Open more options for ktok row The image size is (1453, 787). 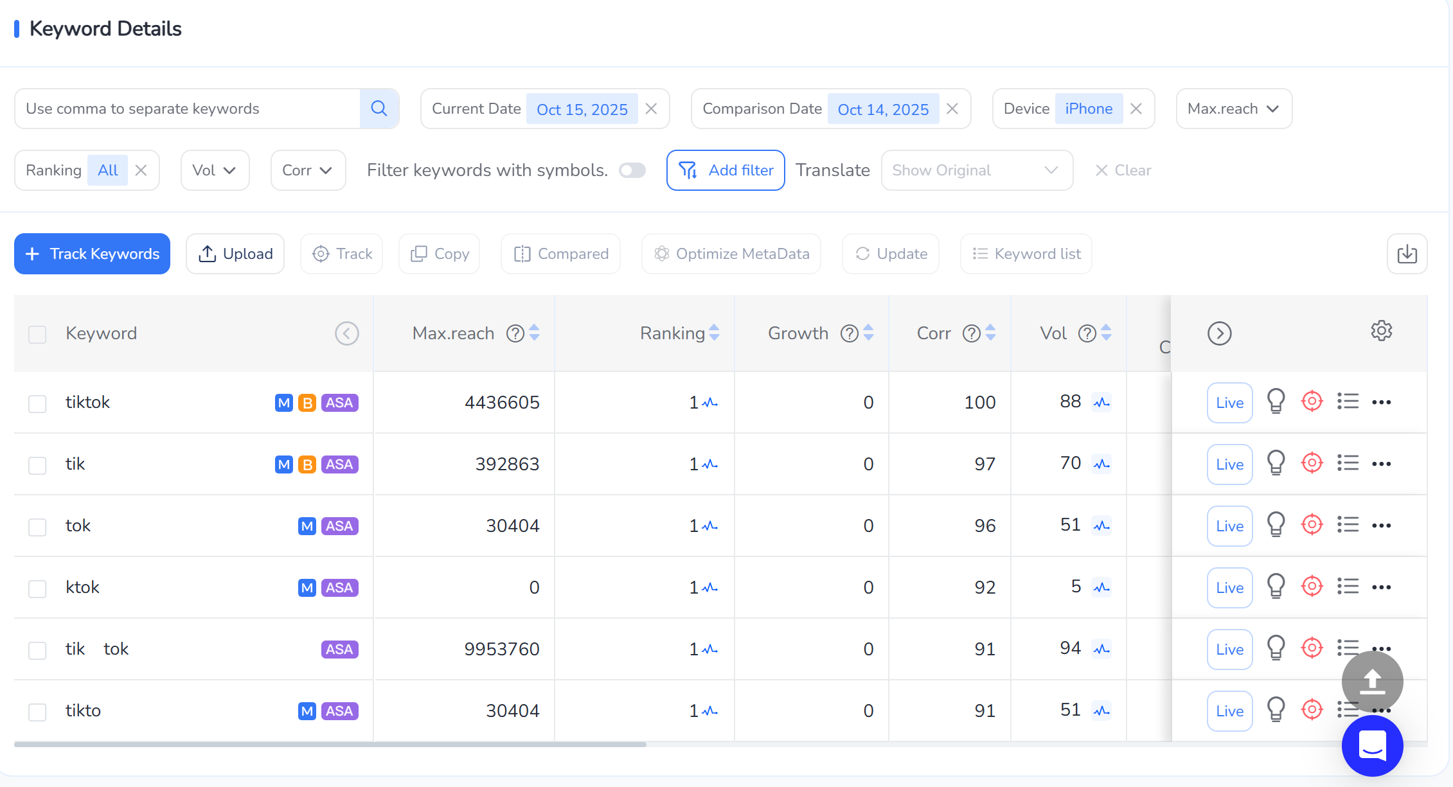point(1381,587)
